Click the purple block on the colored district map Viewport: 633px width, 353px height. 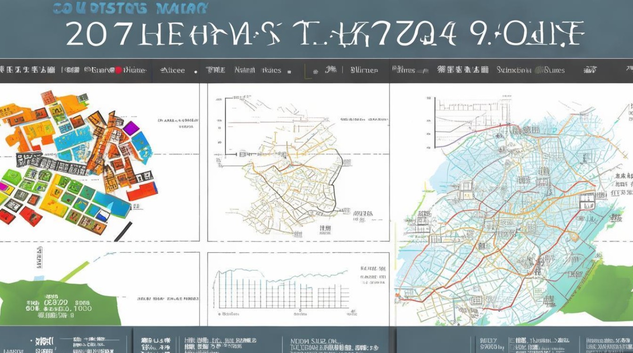click(x=131, y=128)
